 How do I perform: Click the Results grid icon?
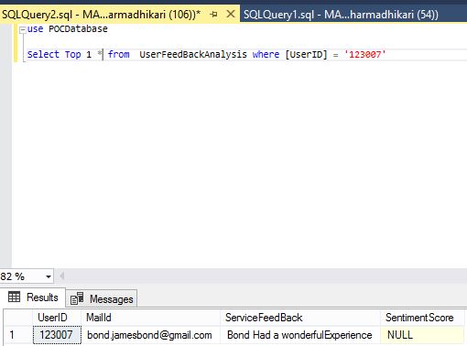tap(14, 297)
